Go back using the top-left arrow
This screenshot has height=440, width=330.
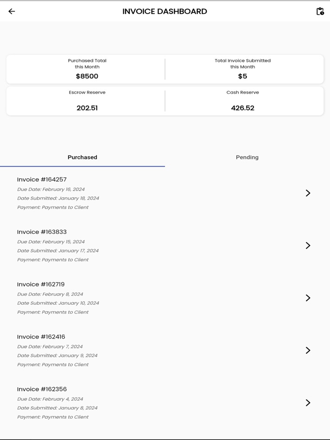coord(12,12)
